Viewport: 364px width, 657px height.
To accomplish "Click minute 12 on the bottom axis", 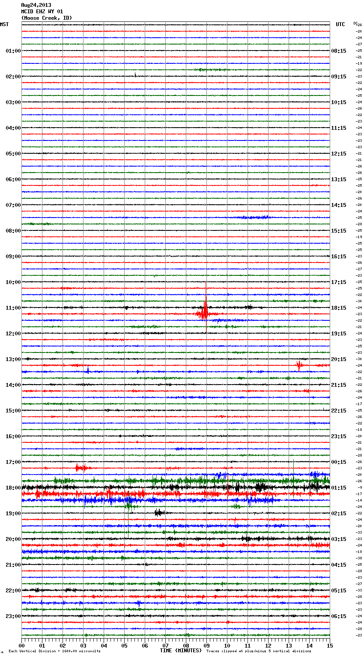I will (268, 645).
